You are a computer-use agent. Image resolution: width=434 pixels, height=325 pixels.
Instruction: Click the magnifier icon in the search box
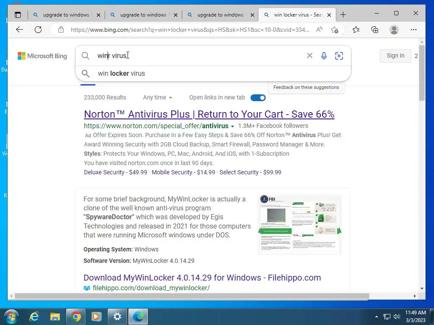coord(86,56)
